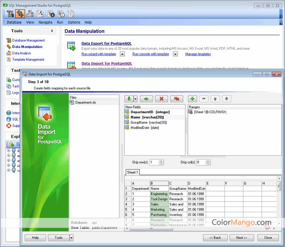Screen dimensions: 285x247
Task: Click the Support lifebuoy icon in sidebar
Action: click(9, 126)
